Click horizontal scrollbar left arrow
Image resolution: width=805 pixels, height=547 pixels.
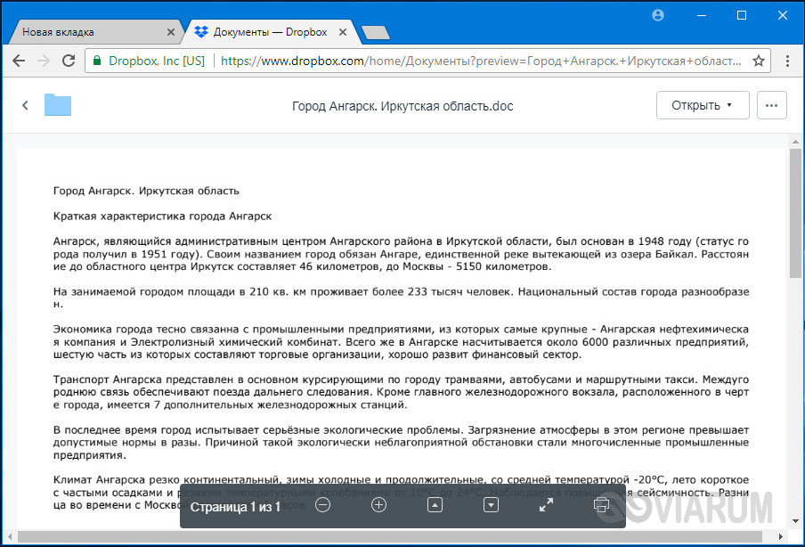click(x=10, y=536)
